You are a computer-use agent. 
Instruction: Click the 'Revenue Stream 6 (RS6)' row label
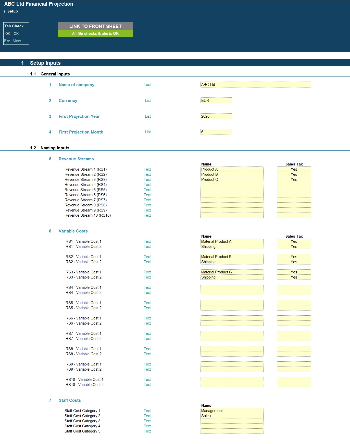(x=86, y=195)
